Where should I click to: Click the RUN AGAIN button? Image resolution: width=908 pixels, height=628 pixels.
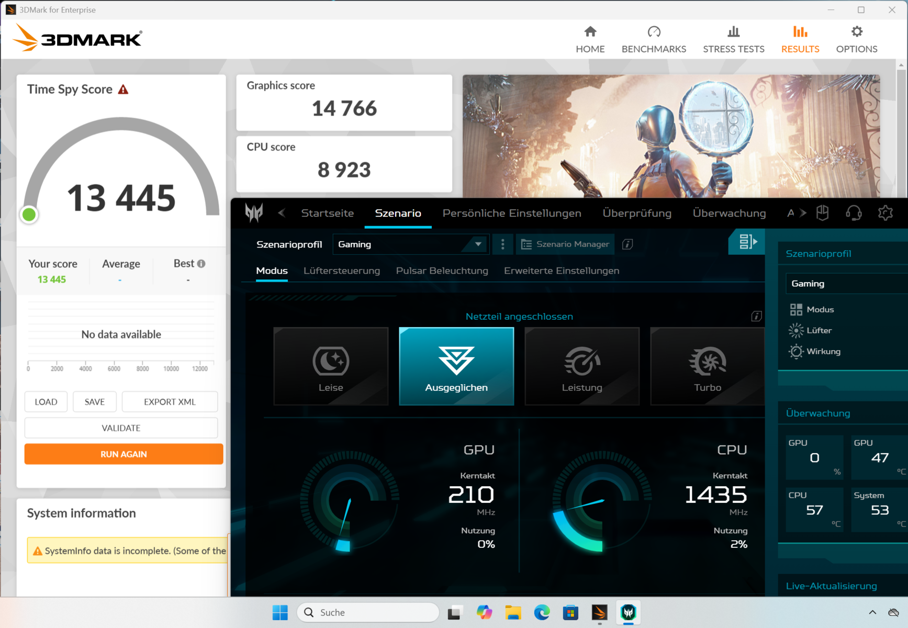pyautogui.click(x=124, y=454)
